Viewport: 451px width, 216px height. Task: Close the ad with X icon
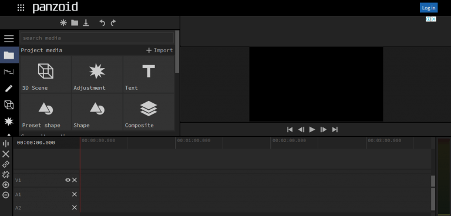coord(434,19)
